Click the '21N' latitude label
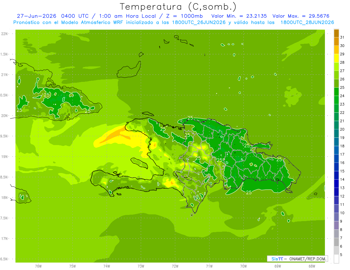The image size is (350, 270). pos(4,75)
